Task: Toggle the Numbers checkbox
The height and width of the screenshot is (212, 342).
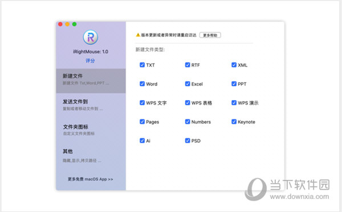Action: coord(188,122)
